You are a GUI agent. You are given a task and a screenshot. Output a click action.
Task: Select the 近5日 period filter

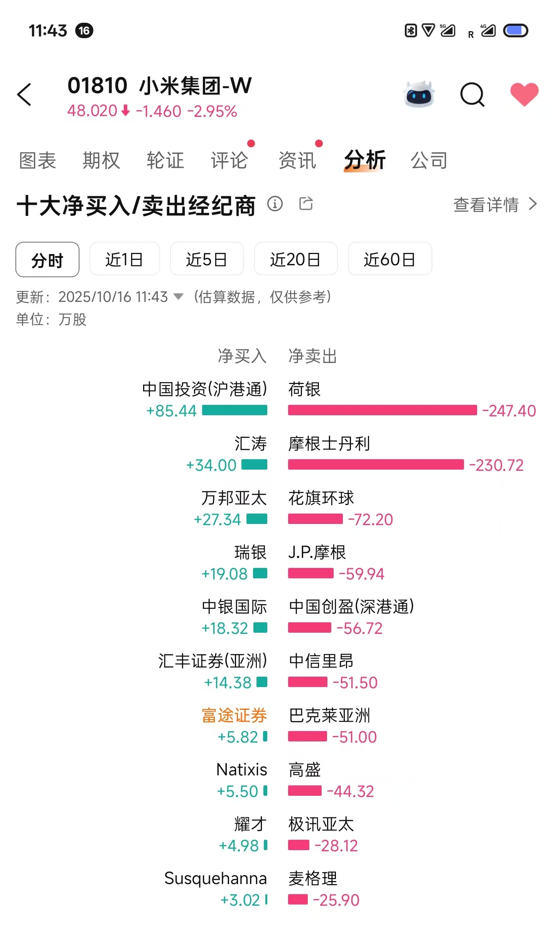point(207,259)
